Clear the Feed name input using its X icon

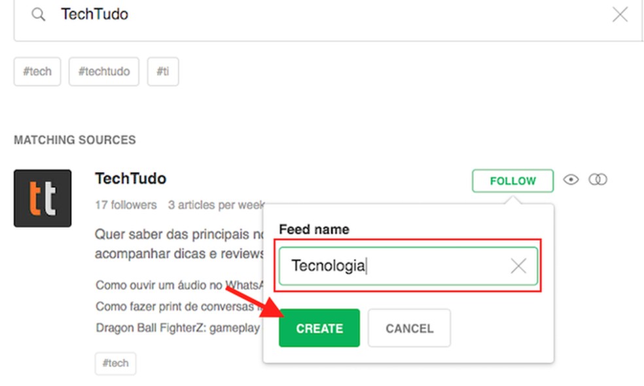click(518, 266)
